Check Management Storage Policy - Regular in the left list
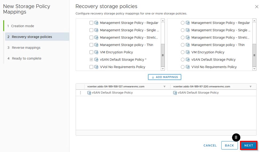260x152 pixels. tap(91, 23)
